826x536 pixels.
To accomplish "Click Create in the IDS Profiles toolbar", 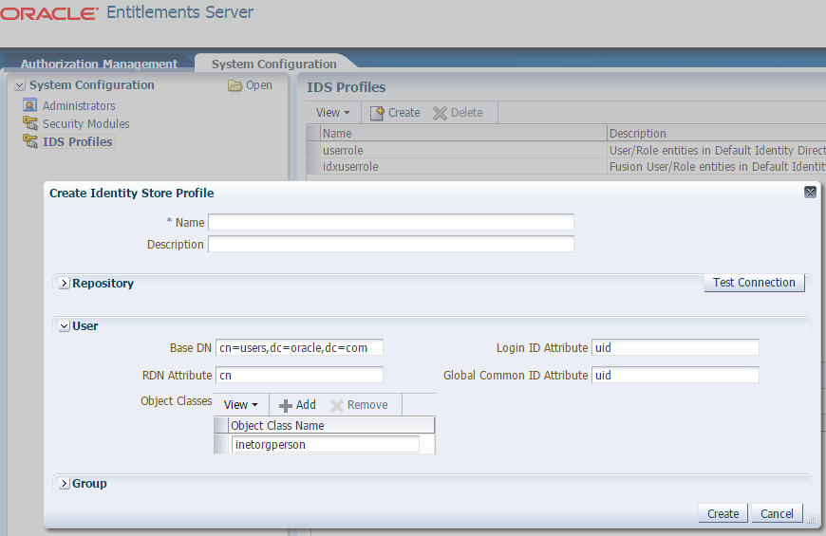I will click(x=404, y=113).
